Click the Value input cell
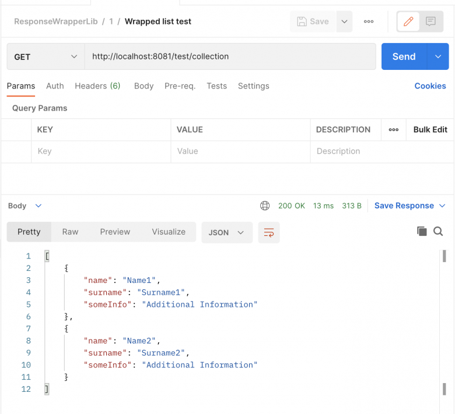This screenshot has height=414, width=455. pos(240,151)
